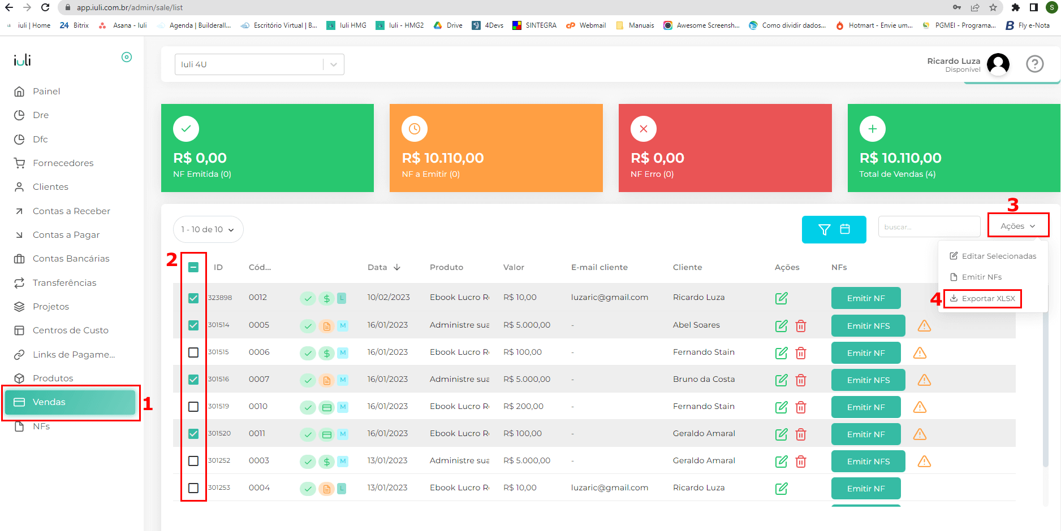Edit sale 301253 with the pencil icon

pyautogui.click(x=782, y=489)
